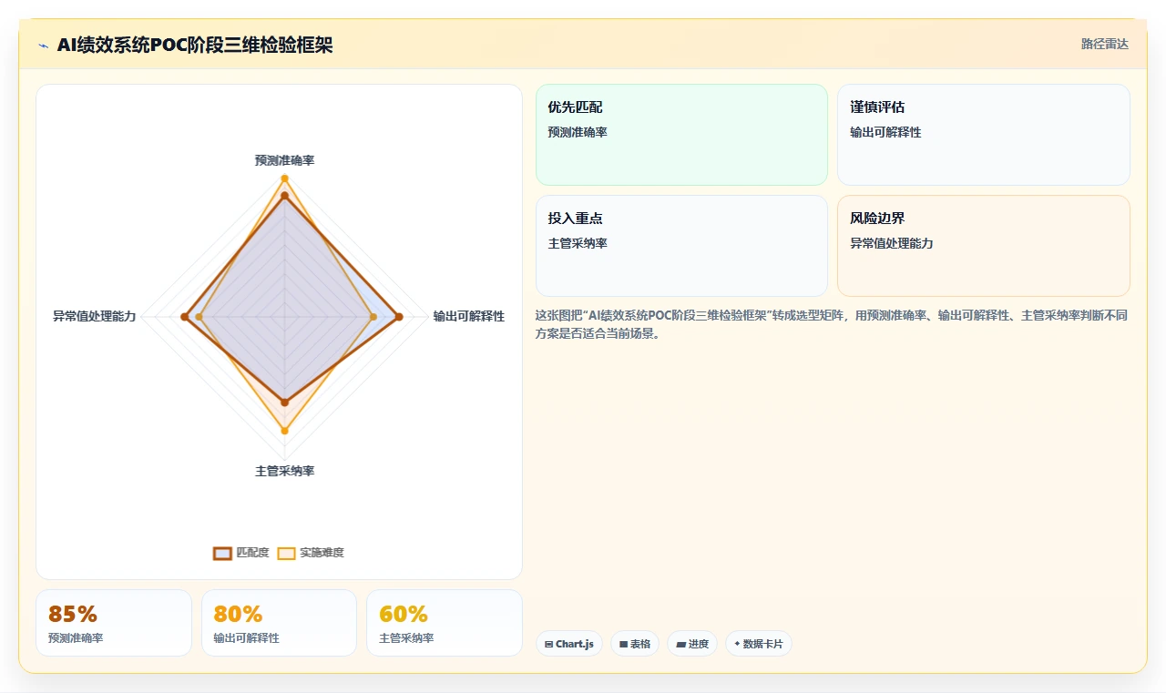Click the title AI绩效系统POC阶段三维检验框架
This screenshot has height=693, width=1166.
click(x=195, y=46)
